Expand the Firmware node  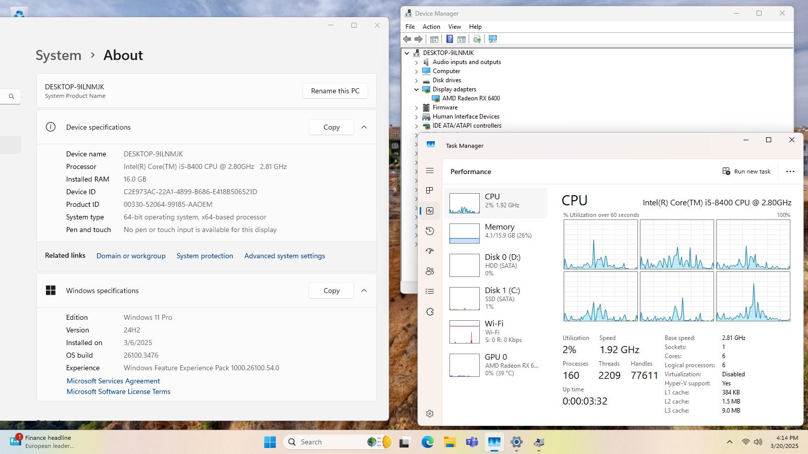[x=417, y=108]
